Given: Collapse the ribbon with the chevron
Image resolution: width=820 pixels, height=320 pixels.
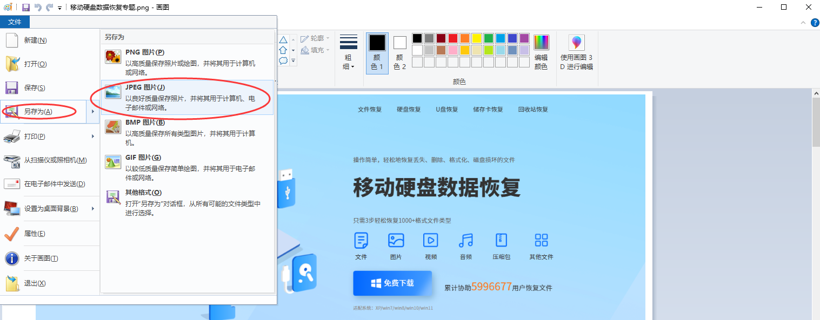Looking at the screenshot, I should pos(803,22).
